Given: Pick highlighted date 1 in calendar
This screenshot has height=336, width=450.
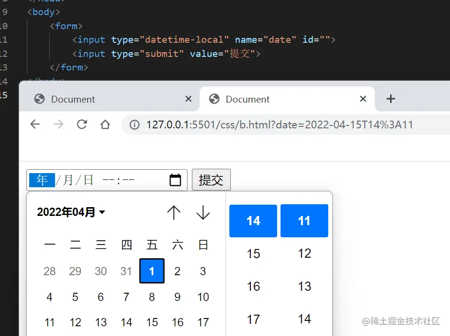Looking at the screenshot, I should coord(152,271).
